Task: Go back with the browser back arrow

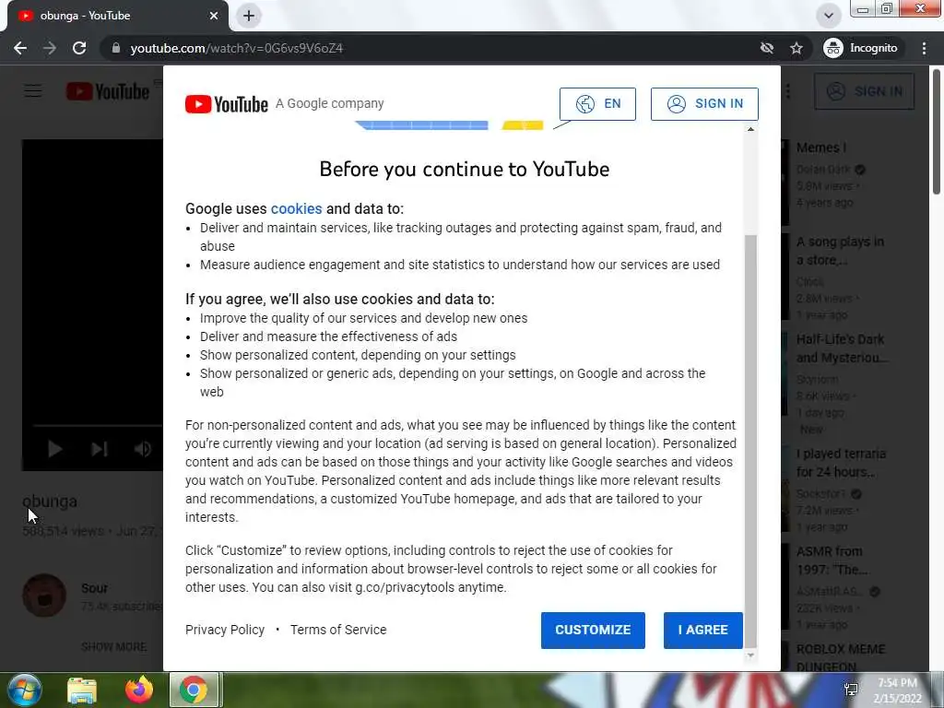Action: pyautogui.click(x=20, y=48)
